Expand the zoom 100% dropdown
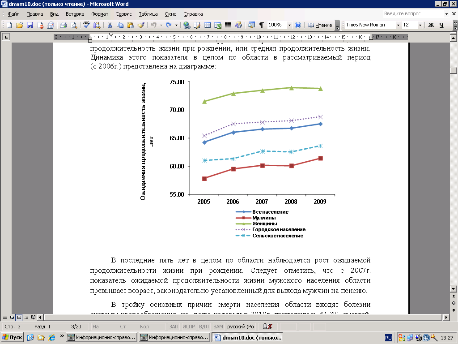This screenshot has width=458, height=344. [289, 25]
